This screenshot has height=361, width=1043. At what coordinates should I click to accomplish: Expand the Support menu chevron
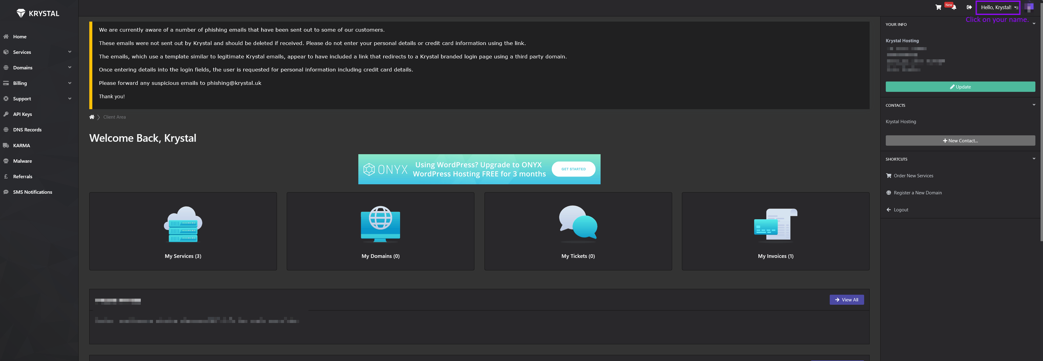pyautogui.click(x=70, y=98)
